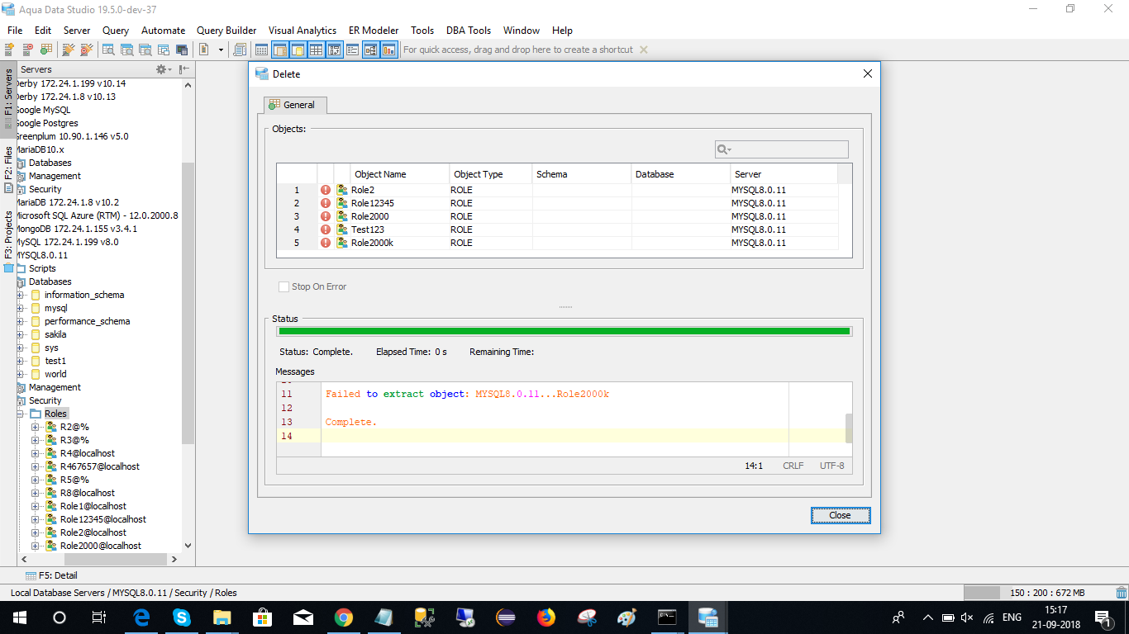The height and width of the screenshot is (634, 1129).
Task: Expand the test1 database node
Action: [x=21, y=361]
